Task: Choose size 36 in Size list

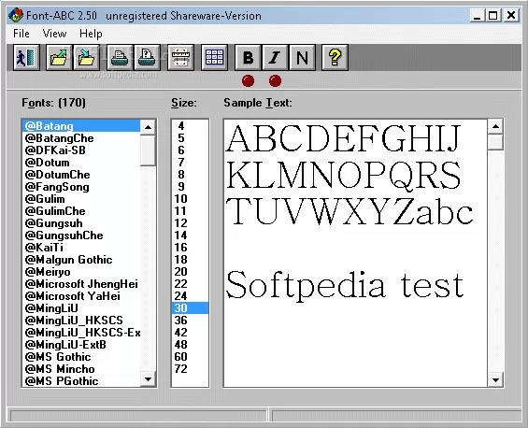Action: (190, 320)
